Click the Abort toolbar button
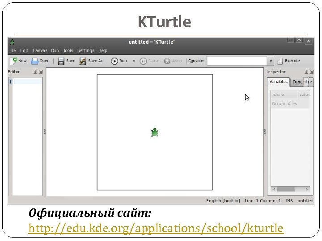Image resolution: width=322 pixels, height=241 pixels. tap(173, 61)
